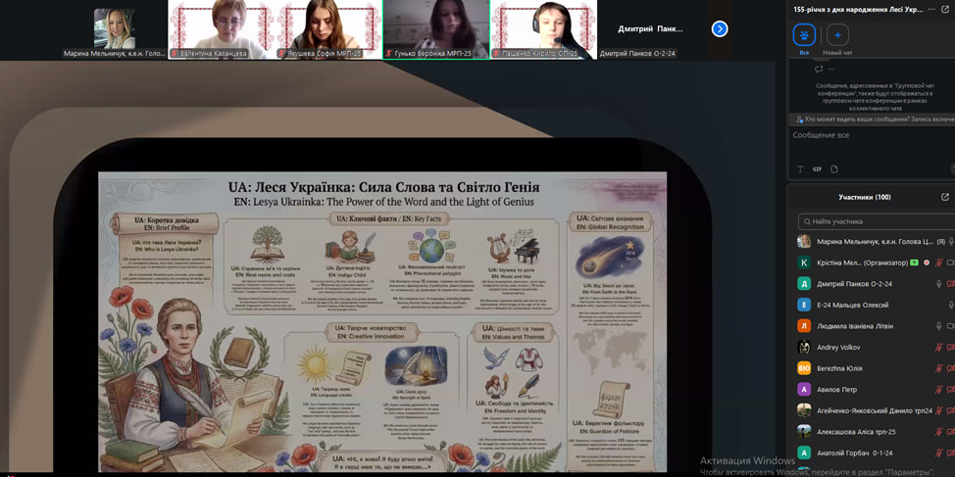Click the 'Найти участника' search field
The height and width of the screenshot is (477, 955).
point(873,221)
